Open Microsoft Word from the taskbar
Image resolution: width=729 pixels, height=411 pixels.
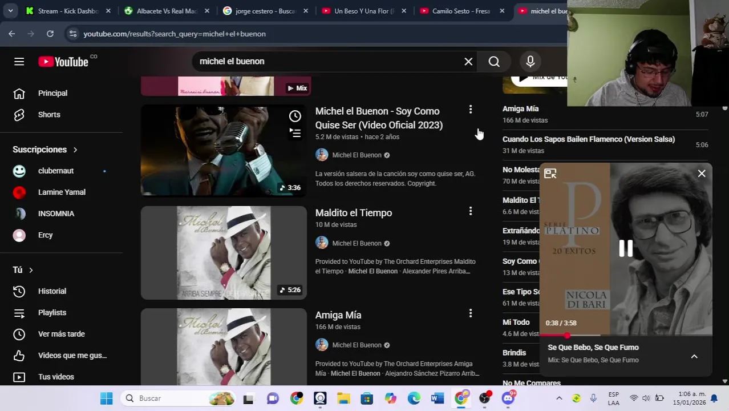pos(438,398)
